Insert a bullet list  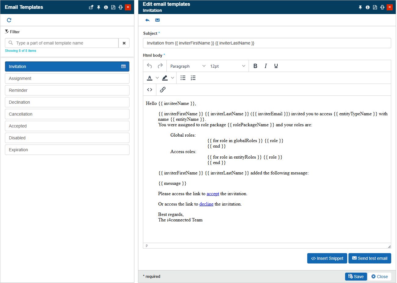(183, 78)
